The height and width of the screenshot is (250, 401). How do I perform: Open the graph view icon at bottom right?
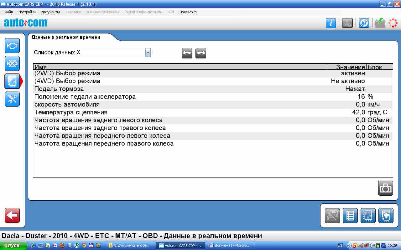click(368, 216)
